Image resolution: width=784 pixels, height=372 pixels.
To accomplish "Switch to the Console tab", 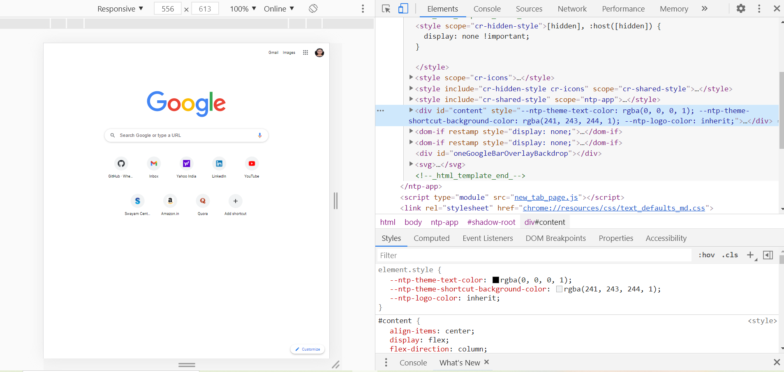I will coord(487,9).
